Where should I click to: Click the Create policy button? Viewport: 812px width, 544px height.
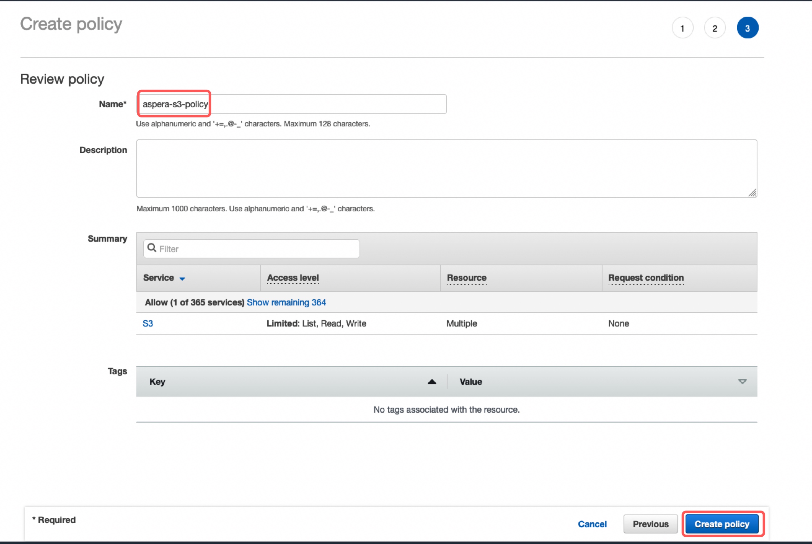[x=722, y=524]
